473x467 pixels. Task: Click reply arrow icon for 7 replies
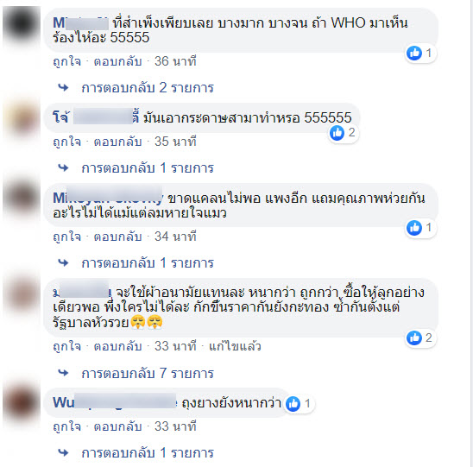tap(63, 373)
